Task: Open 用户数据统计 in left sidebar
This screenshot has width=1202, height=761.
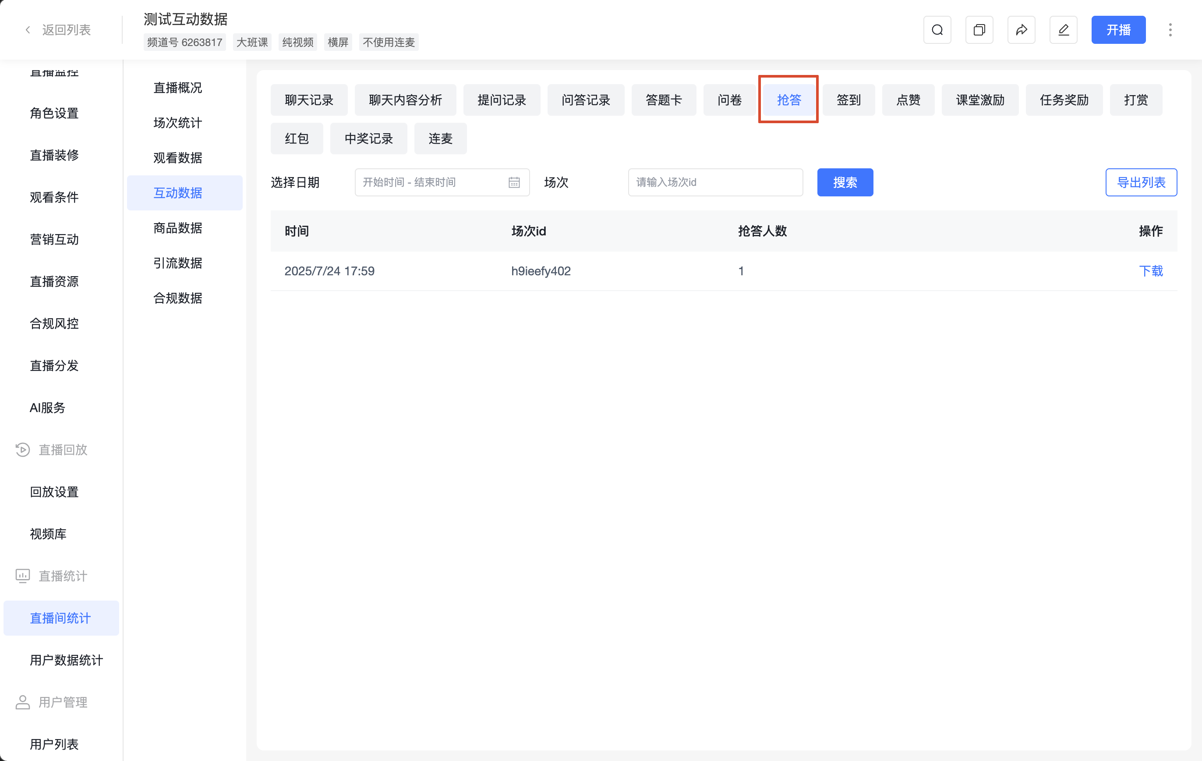Action: click(x=67, y=660)
